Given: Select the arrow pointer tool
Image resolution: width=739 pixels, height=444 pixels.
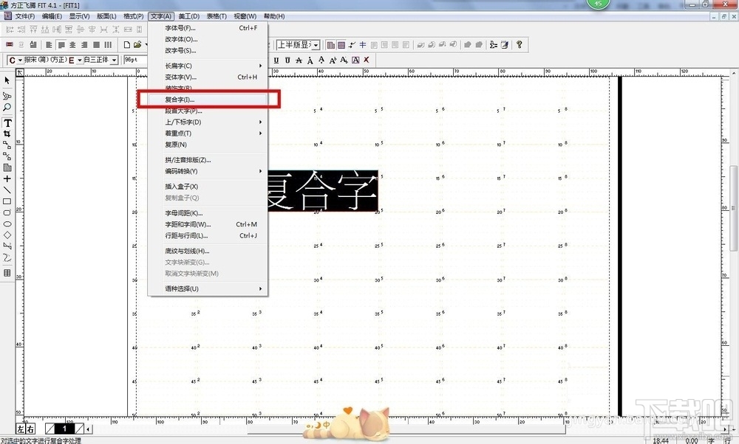Looking at the screenshot, I should pyautogui.click(x=7, y=81).
